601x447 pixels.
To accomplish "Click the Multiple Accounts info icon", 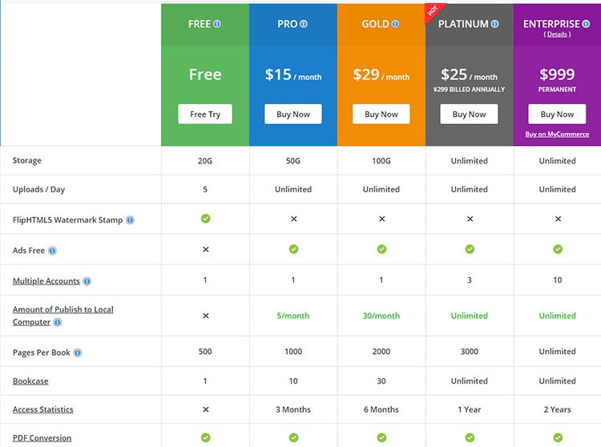I will click(x=87, y=281).
